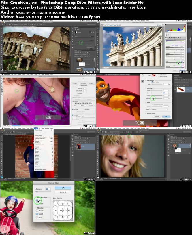Screen dimensions: 192x235
Task: Choose Browse Filters Online in the Filter menu
Action: click(44, 170)
